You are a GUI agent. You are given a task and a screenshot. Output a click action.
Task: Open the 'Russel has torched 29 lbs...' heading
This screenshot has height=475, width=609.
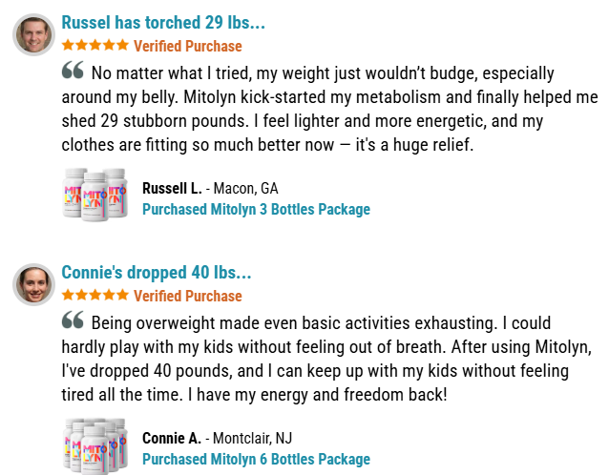163,23
